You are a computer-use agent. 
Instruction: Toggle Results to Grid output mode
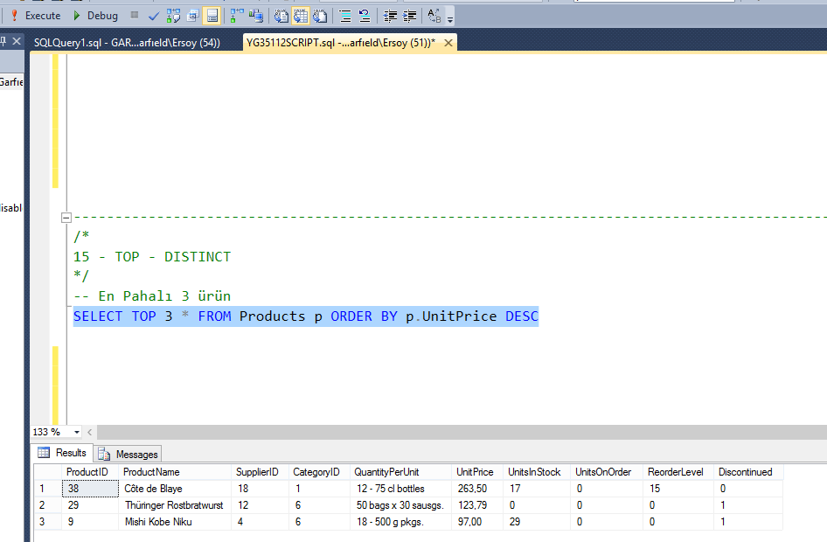click(x=299, y=16)
